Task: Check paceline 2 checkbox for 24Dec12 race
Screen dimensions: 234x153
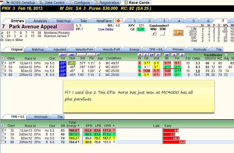Action: [x=2, y=67]
